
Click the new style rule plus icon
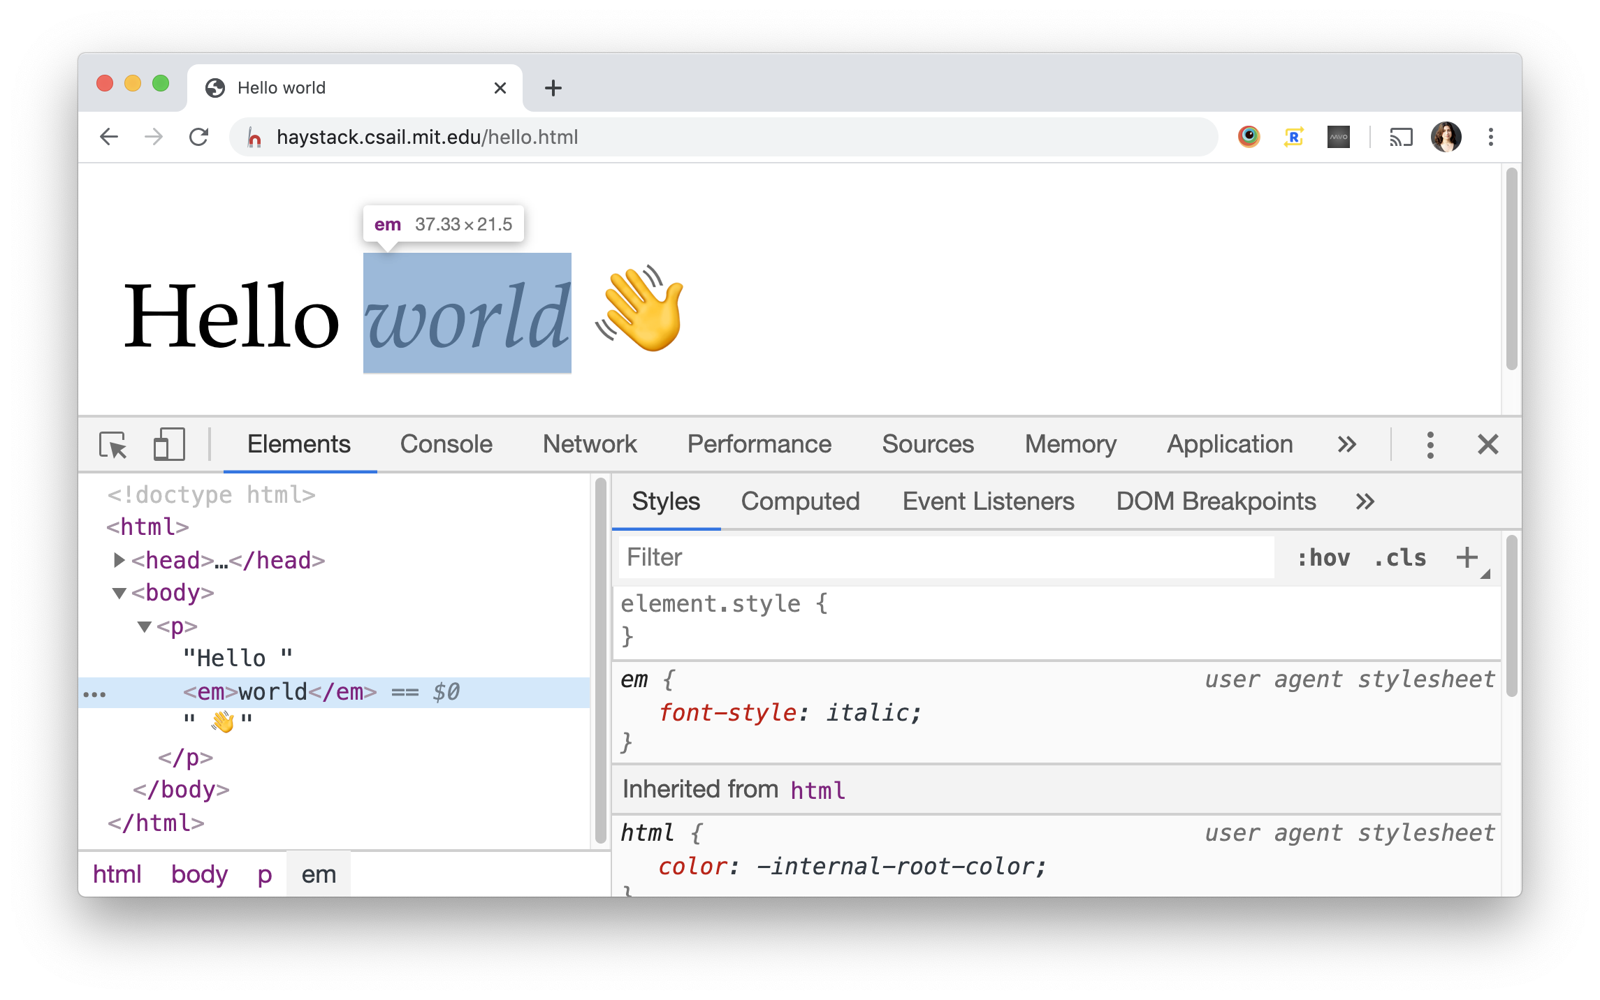tap(1467, 557)
